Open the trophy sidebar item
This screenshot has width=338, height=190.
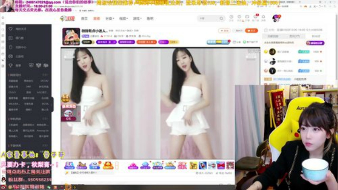(x=15, y=65)
